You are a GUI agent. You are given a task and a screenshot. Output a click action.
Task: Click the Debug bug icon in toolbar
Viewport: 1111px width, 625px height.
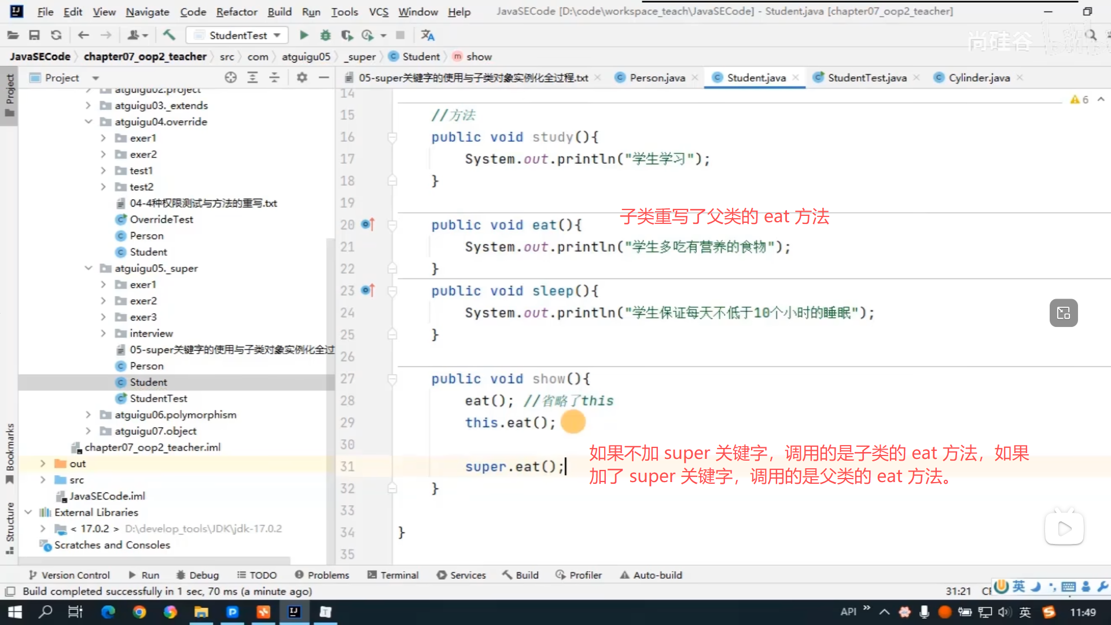coord(325,35)
